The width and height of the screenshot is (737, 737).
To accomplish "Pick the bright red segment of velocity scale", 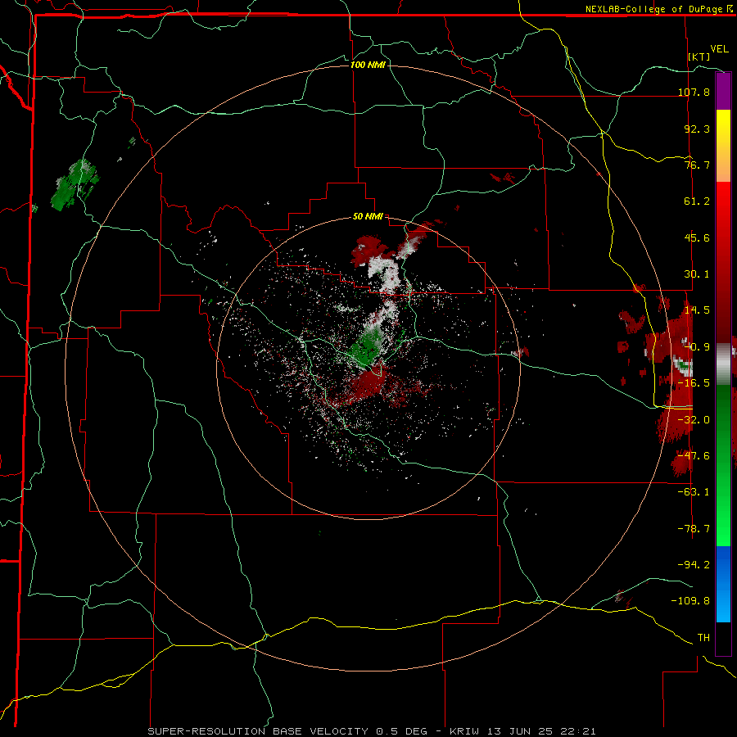I will tap(723, 202).
